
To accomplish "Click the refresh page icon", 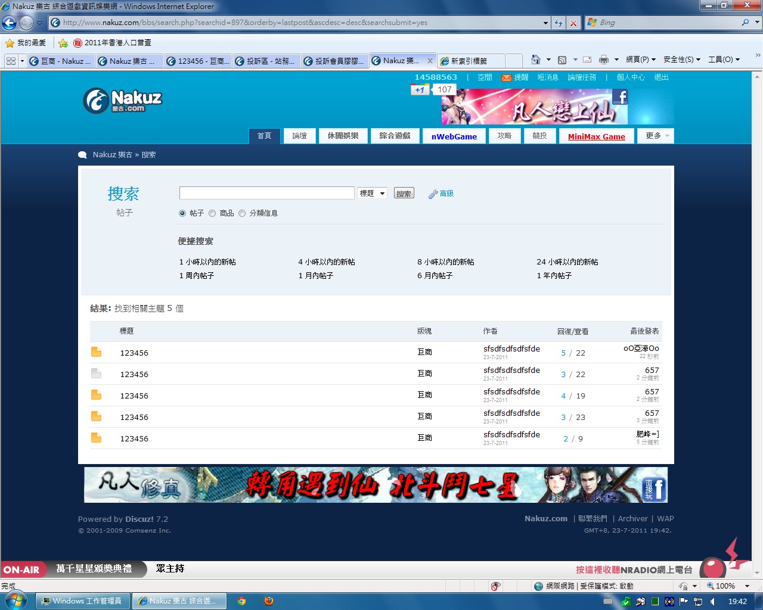I will (559, 23).
